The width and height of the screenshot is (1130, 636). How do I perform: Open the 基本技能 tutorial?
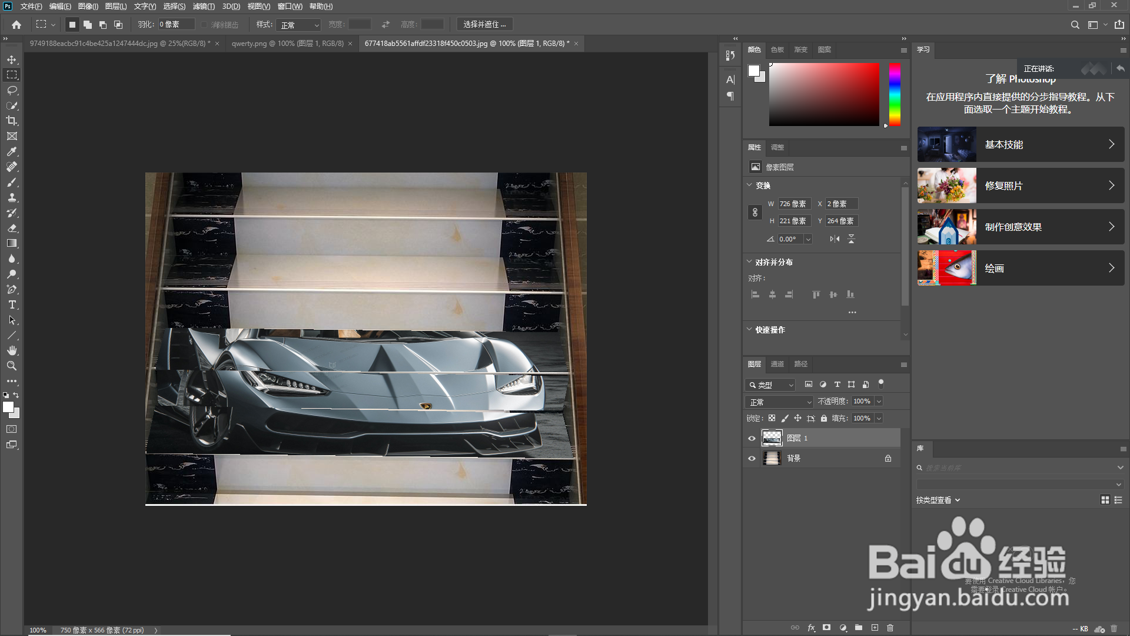(1021, 144)
